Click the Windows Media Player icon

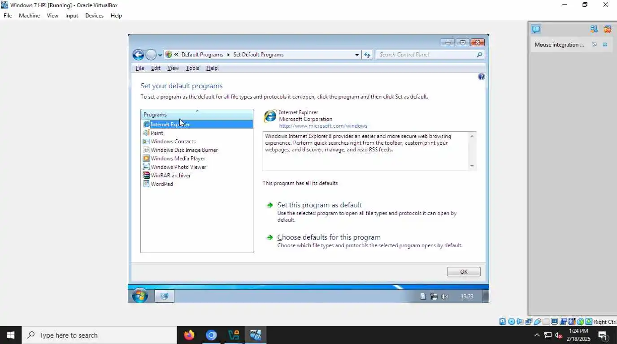click(146, 159)
